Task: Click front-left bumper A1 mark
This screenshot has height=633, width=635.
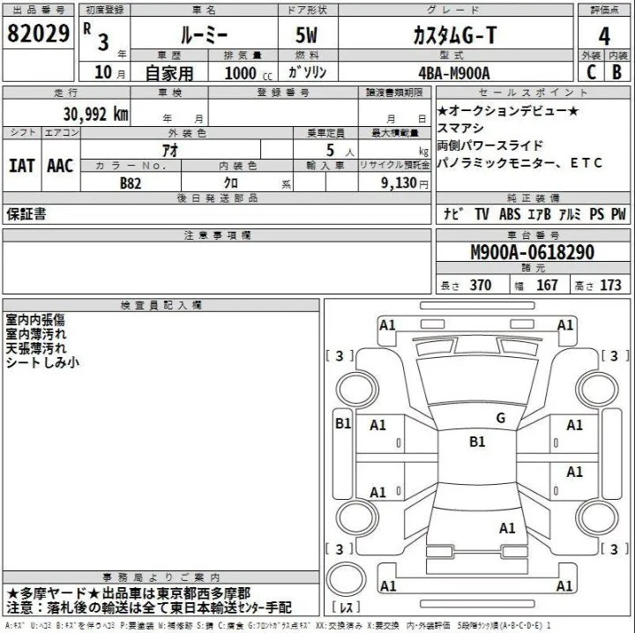Action: 387,325
